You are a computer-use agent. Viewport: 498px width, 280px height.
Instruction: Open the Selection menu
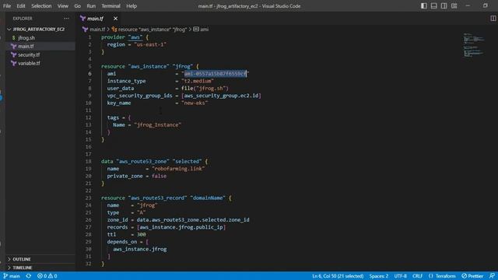[x=41, y=5]
